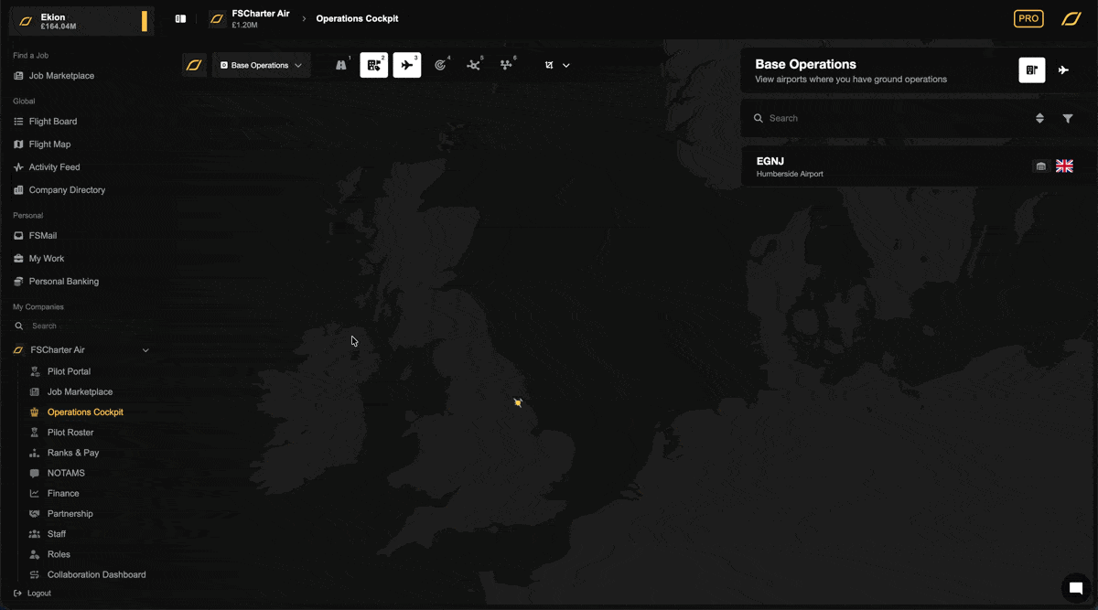Screen dimensions: 1098x610
Task: Open the filter options in panel
Action: [1068, 118]
